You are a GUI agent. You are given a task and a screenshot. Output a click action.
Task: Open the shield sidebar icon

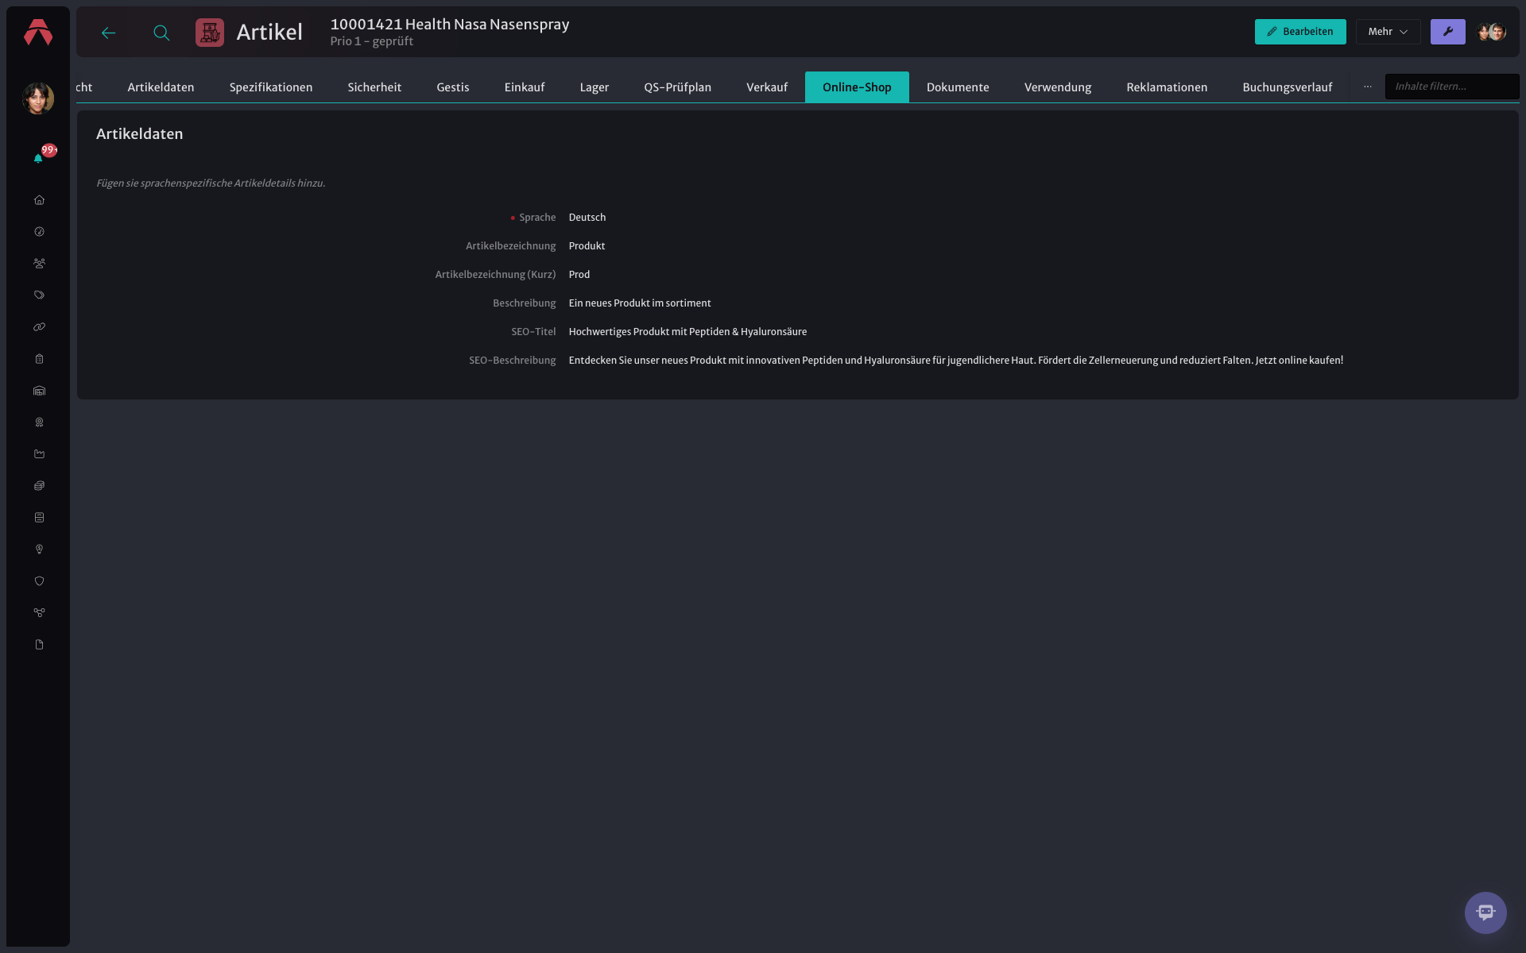(39, 581)
